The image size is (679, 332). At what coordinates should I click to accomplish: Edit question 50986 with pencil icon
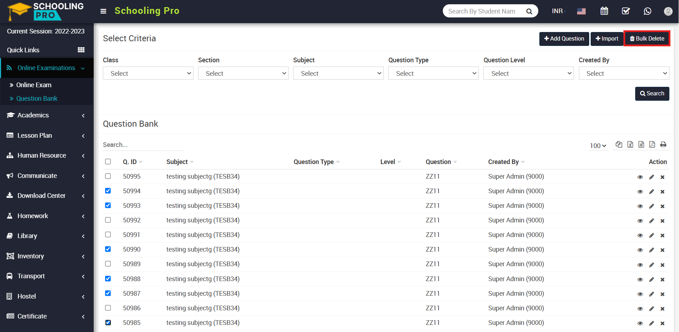(652, 309)
